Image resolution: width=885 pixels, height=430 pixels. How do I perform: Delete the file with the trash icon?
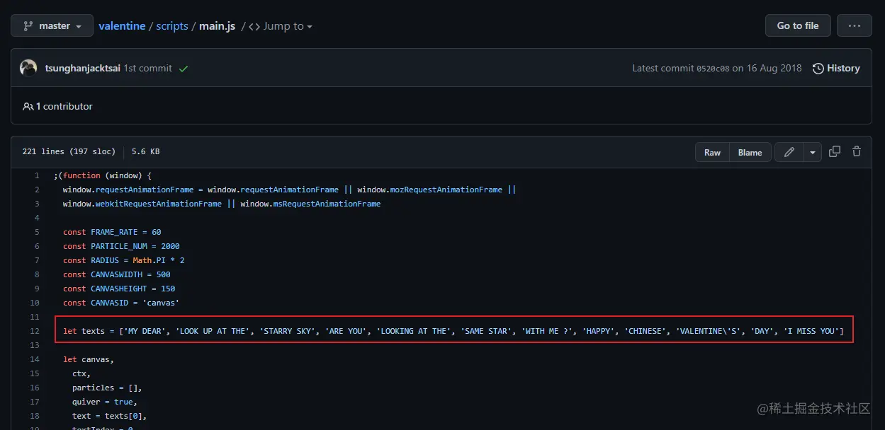coord(857,151)
